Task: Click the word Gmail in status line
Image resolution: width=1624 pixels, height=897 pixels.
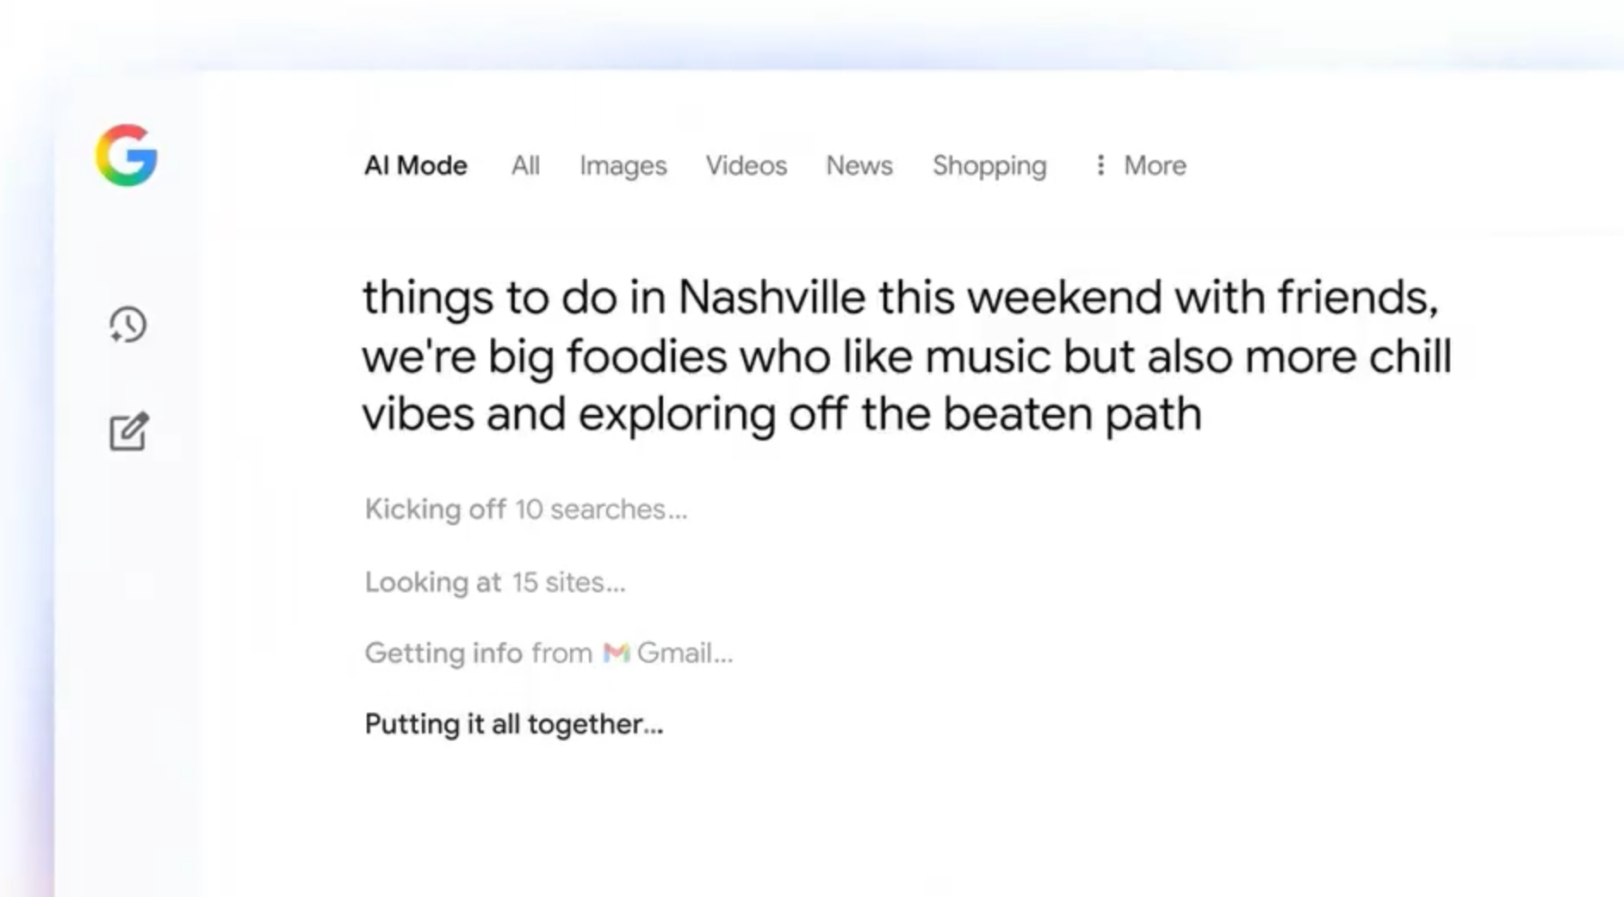Action: click(684, 653)
